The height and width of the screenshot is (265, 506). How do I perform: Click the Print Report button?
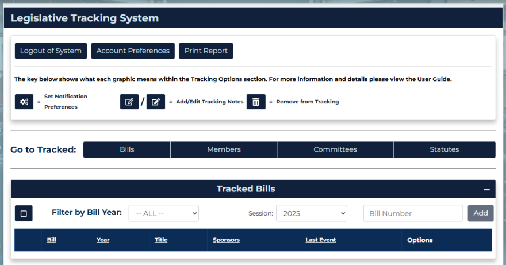(206, 51)
